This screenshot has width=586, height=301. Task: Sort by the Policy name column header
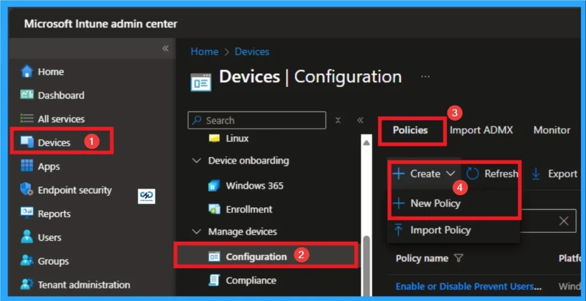point(422,259)
